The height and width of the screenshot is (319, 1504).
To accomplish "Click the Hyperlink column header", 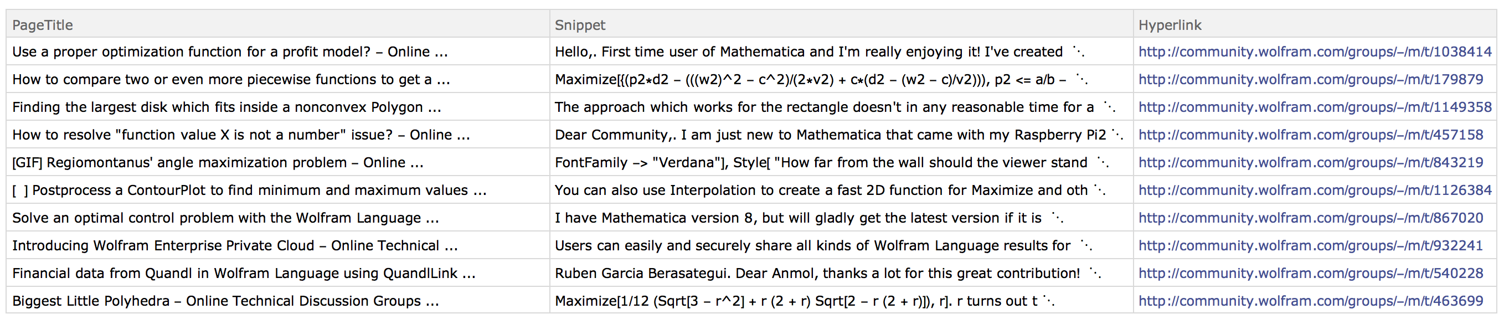I will pos(1170,25).
